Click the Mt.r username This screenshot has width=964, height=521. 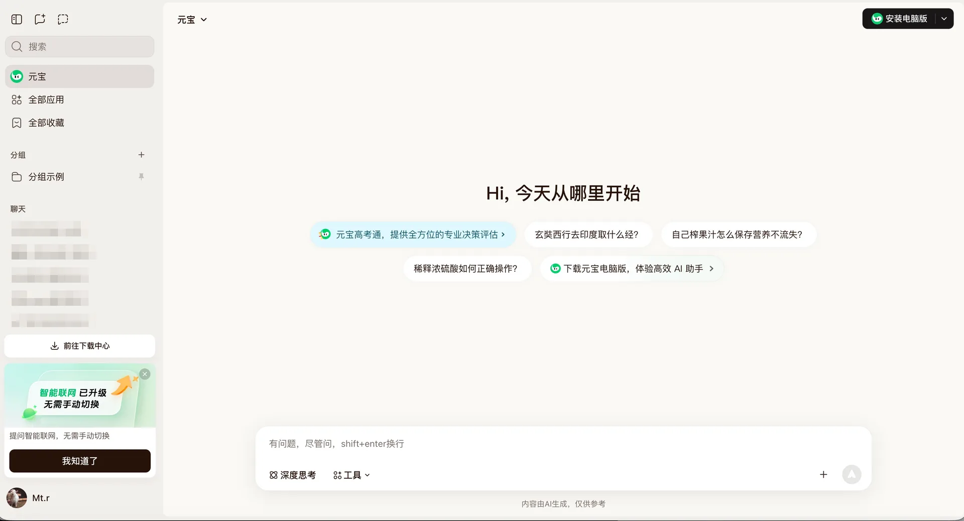tap(41, 498)
